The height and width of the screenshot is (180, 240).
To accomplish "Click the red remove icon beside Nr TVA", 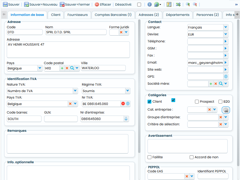I will pos(123,104).
